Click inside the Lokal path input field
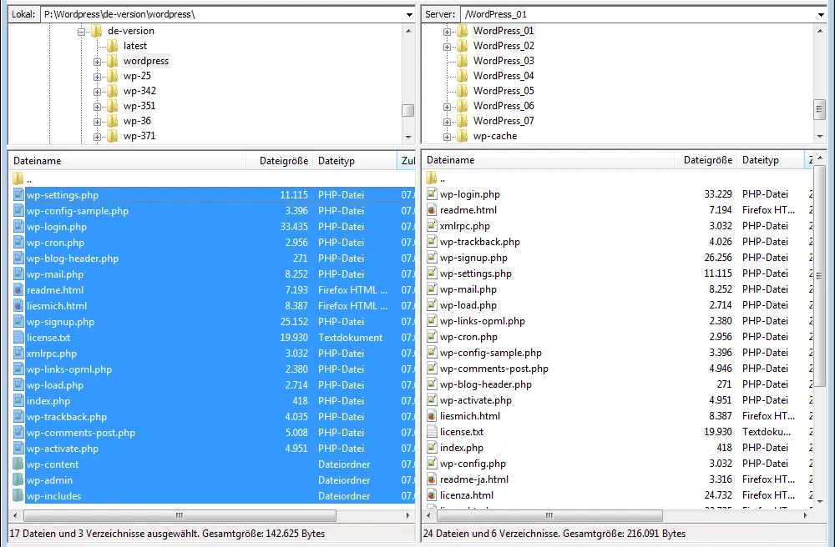The height and width of the screenshot is (547, 835). [x=222, y=14]
